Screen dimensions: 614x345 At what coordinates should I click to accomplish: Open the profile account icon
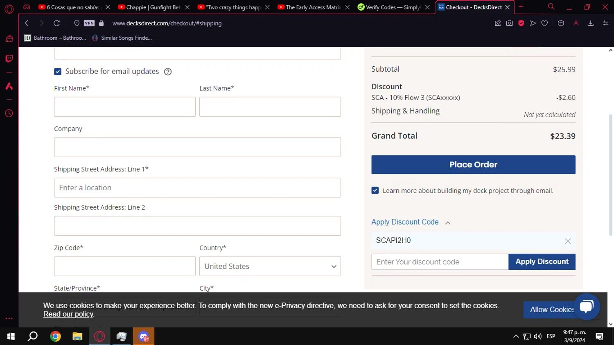(x=576, y=23)
